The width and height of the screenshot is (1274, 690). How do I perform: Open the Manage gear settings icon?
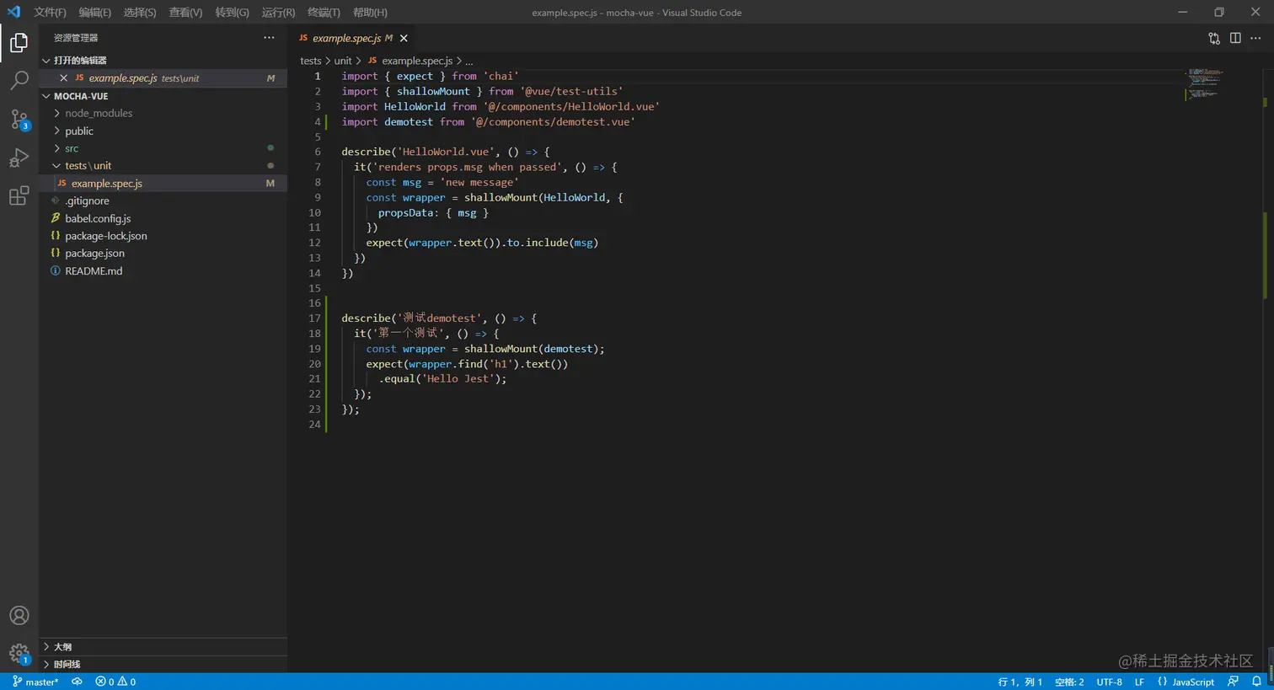click(x=19, y=653)
